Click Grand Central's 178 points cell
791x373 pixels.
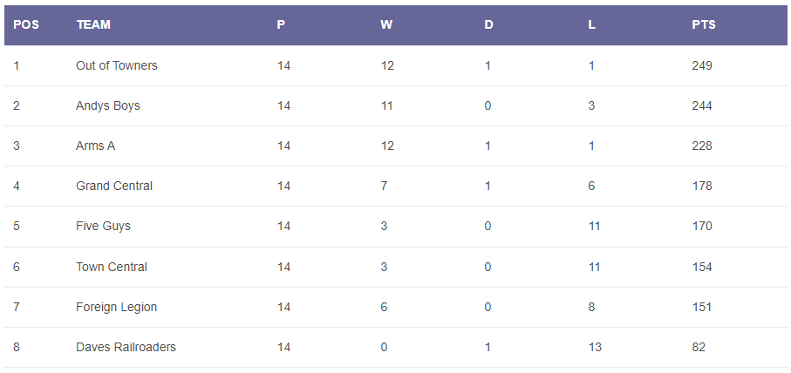(702, 186)
